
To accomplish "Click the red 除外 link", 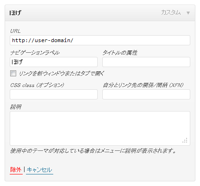I will [16, 170].
